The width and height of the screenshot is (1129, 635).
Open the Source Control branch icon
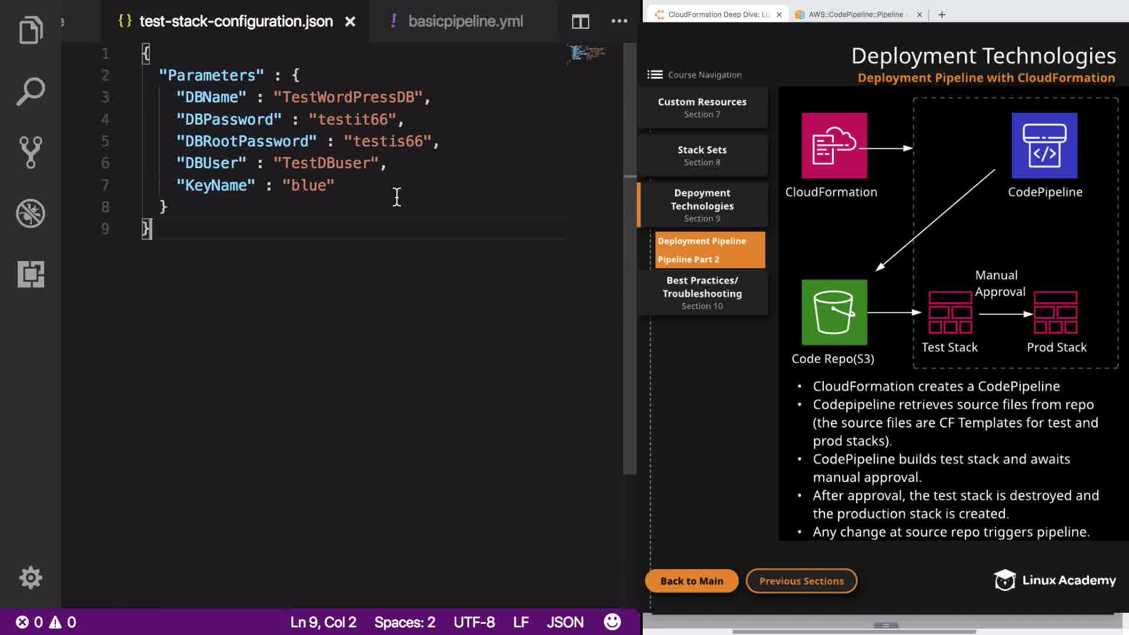pos(31,152)
